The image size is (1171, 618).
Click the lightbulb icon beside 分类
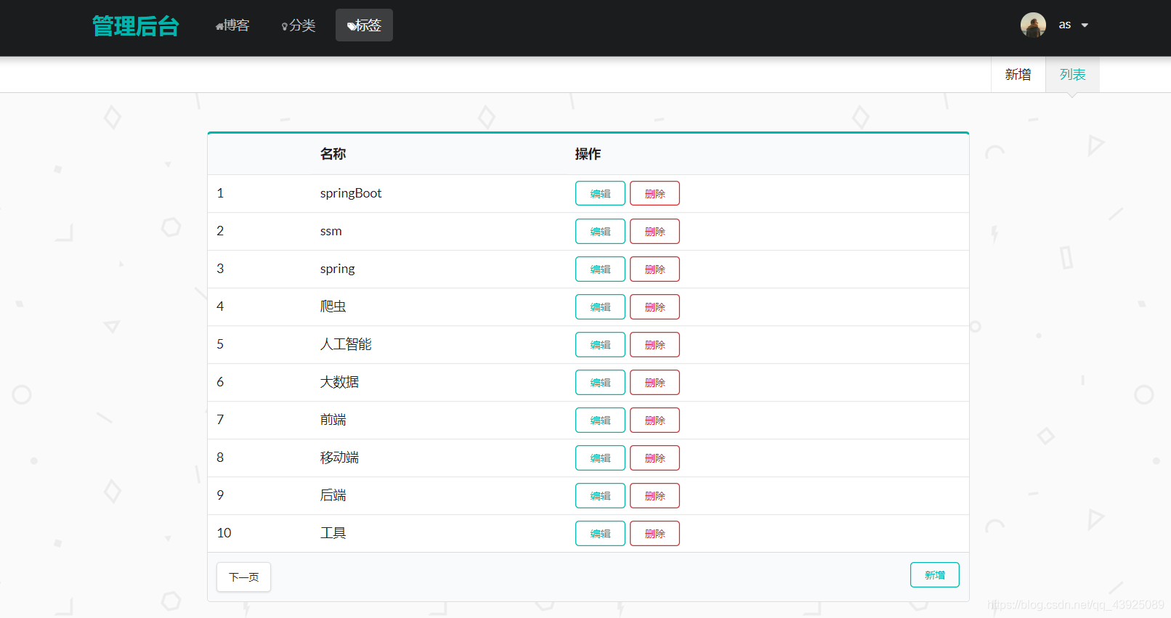(x=285, y=27)
